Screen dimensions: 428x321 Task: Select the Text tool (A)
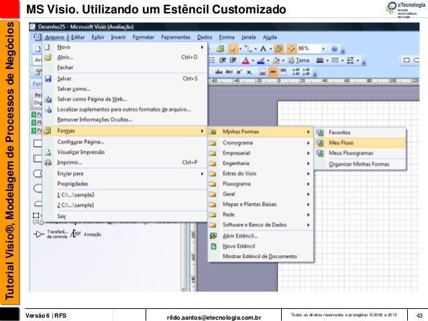(263, 49)
